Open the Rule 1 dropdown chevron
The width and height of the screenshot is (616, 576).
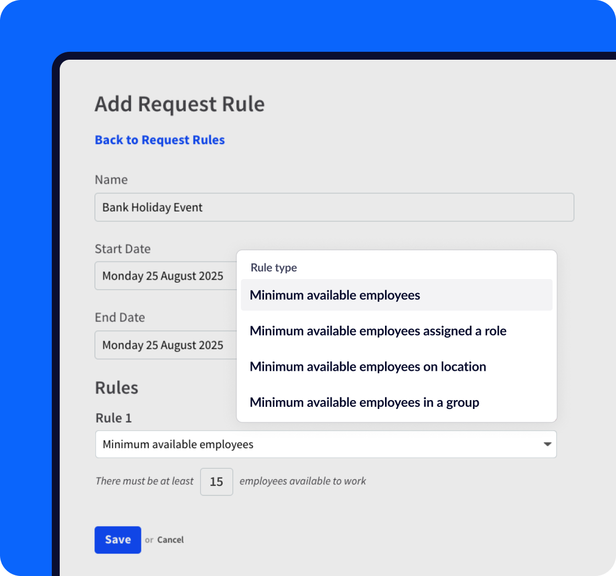point(548,444)
